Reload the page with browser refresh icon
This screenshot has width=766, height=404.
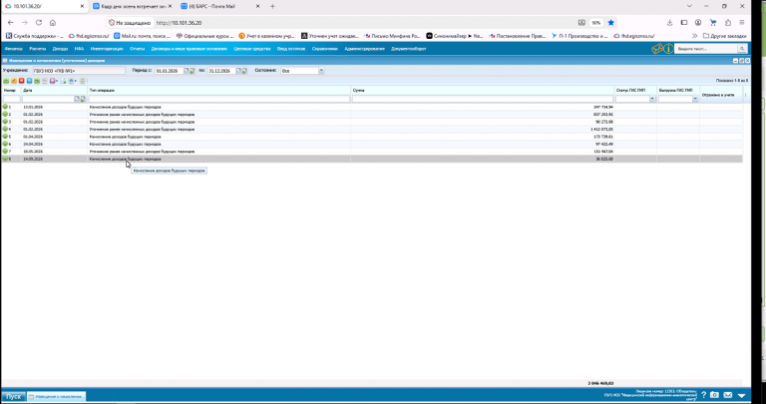click(39, 23)
